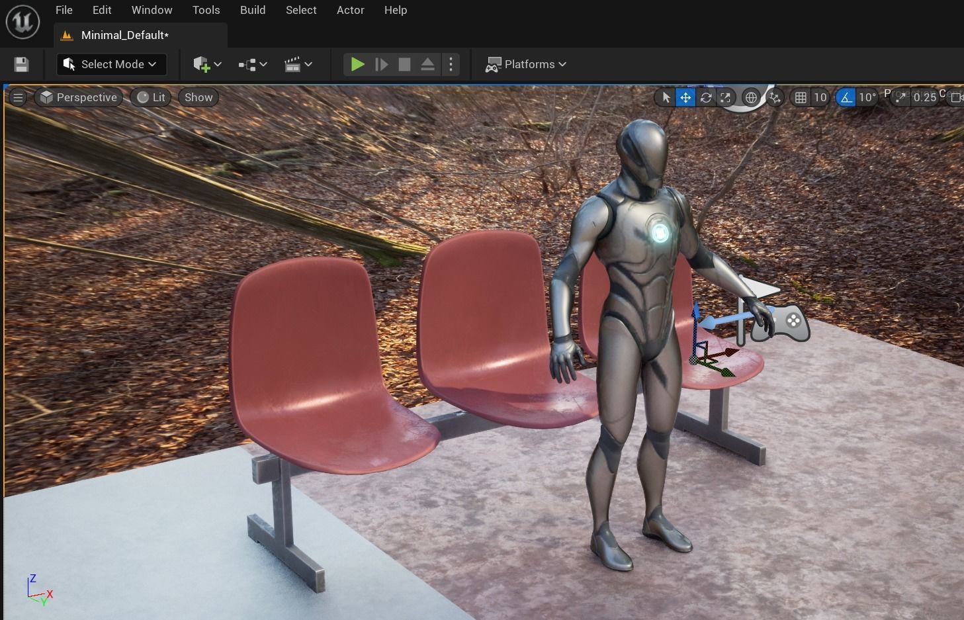
Task: Click the stop simulation square button
Action: pos(404,64)
